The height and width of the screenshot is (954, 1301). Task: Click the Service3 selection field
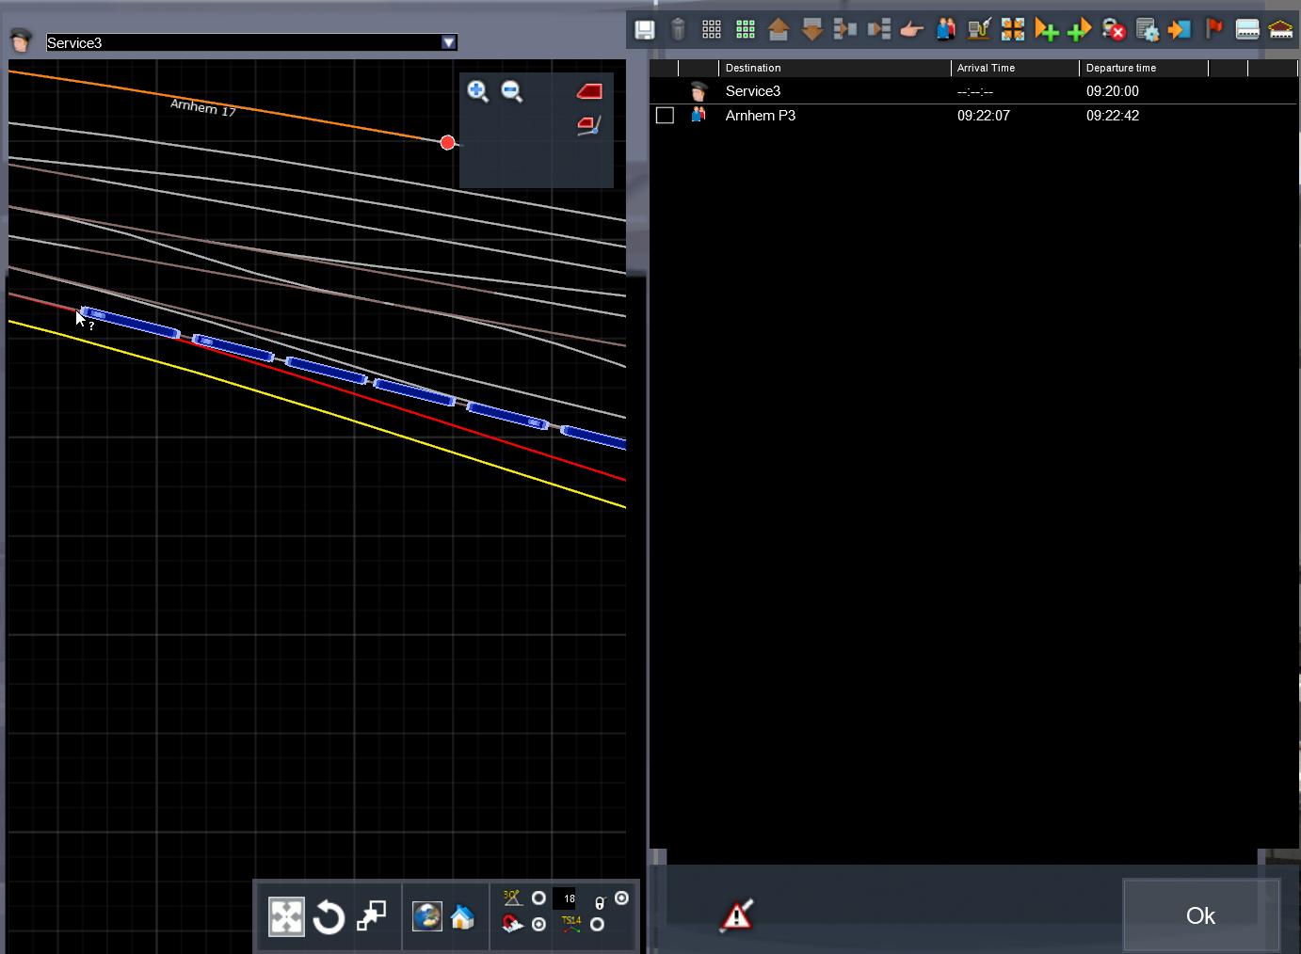coord(251,42)
